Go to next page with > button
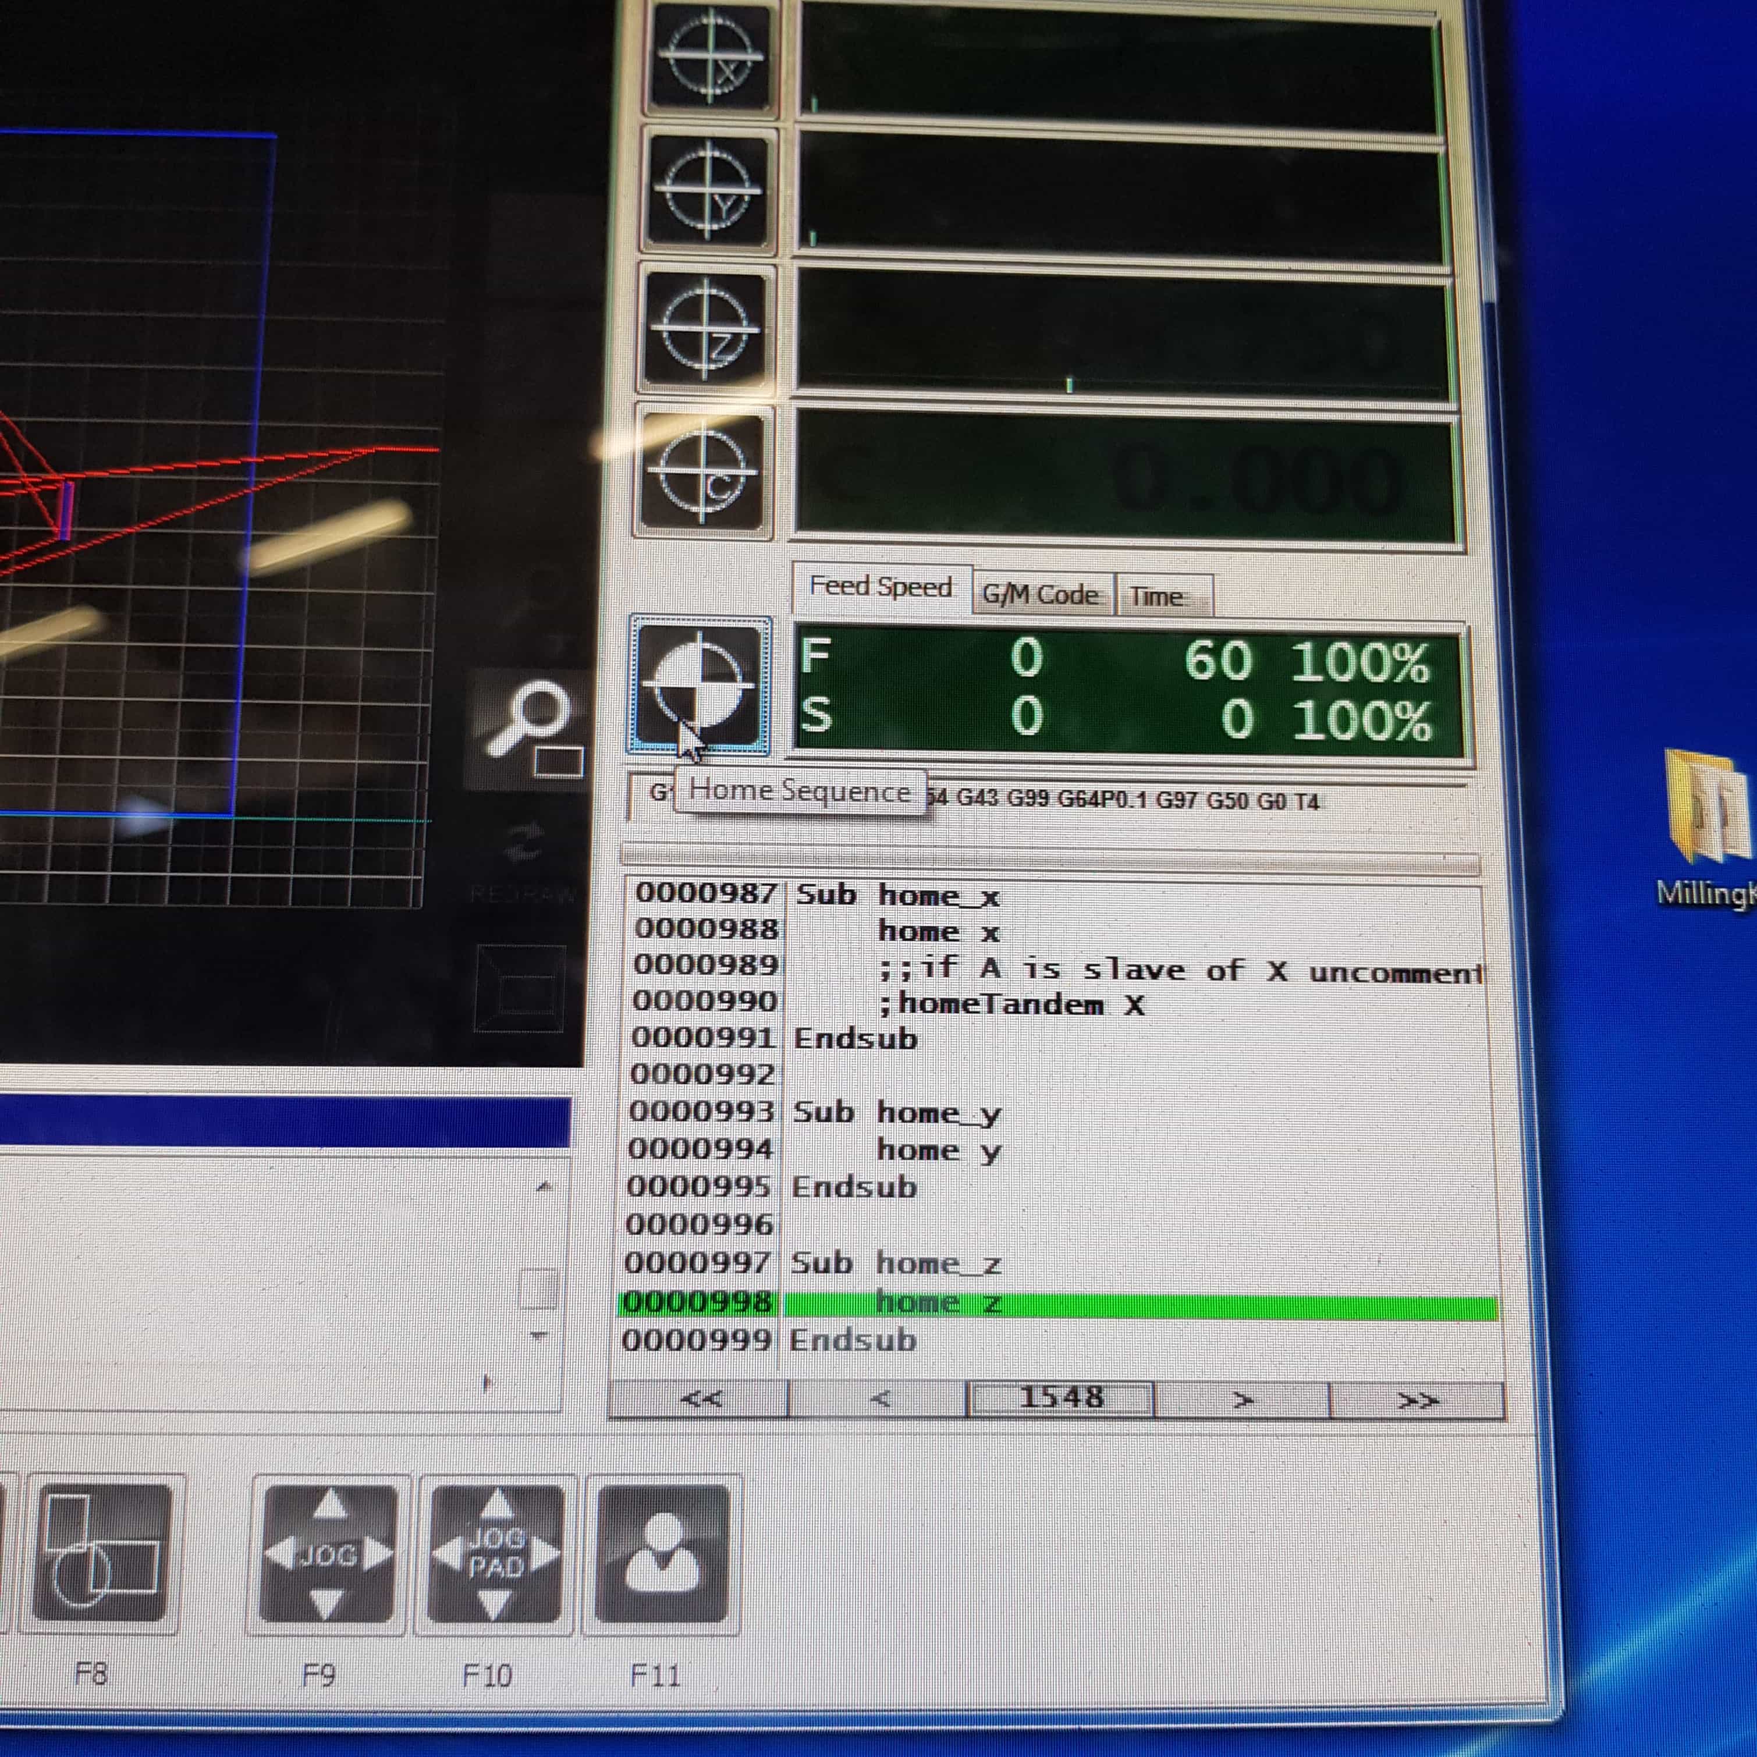Viewport: 1757px width, 1757px height. [x=1241, y=1400]
